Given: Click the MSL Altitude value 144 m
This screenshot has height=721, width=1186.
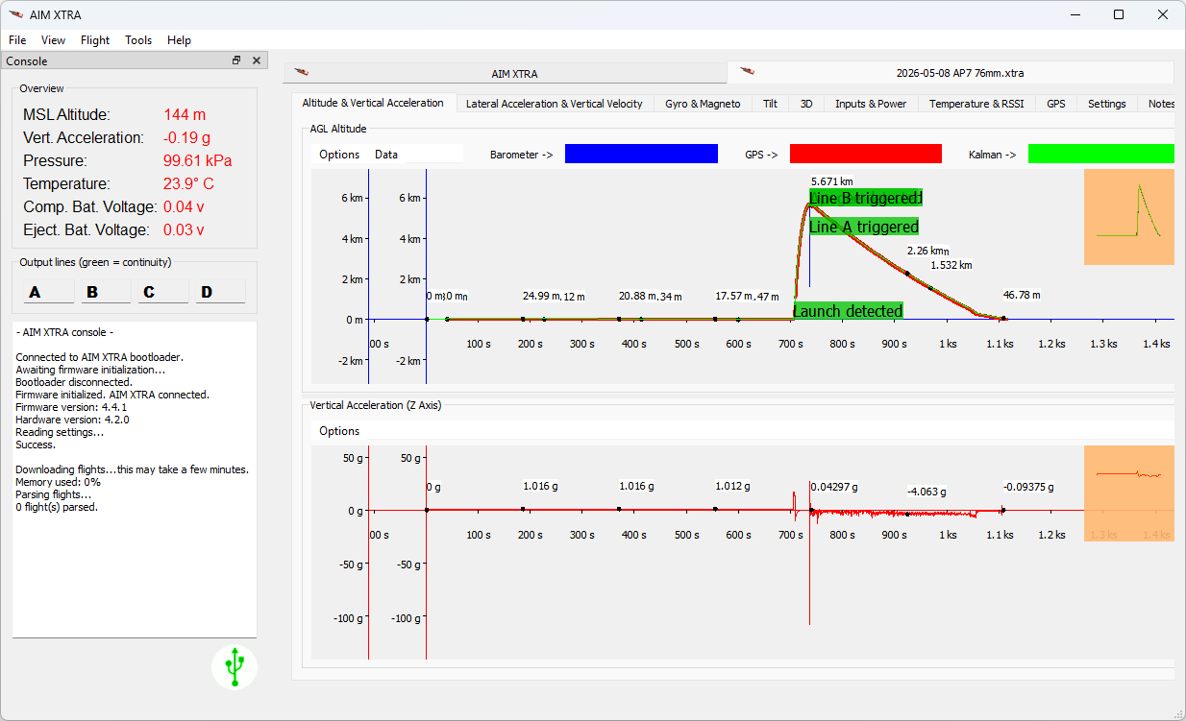Looking at the screenshot, I should [x=185, y=115].
